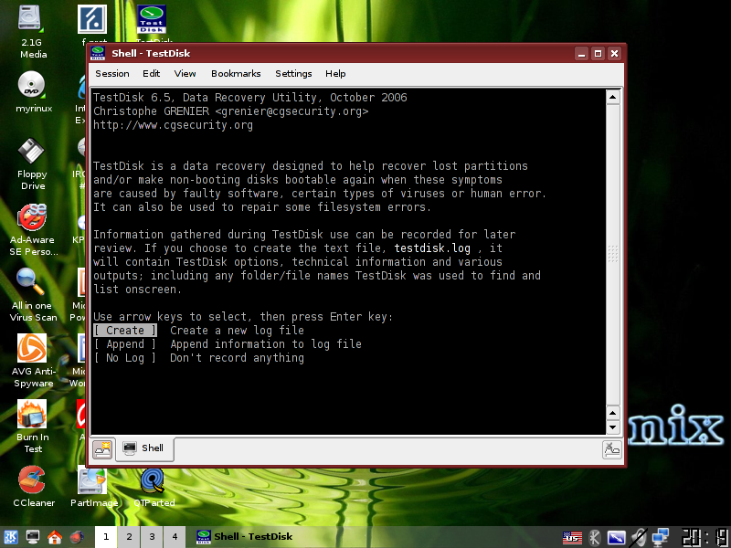This screenshot has height=548, width=731.
Task: Open the View menu
Action: (185, 74)
